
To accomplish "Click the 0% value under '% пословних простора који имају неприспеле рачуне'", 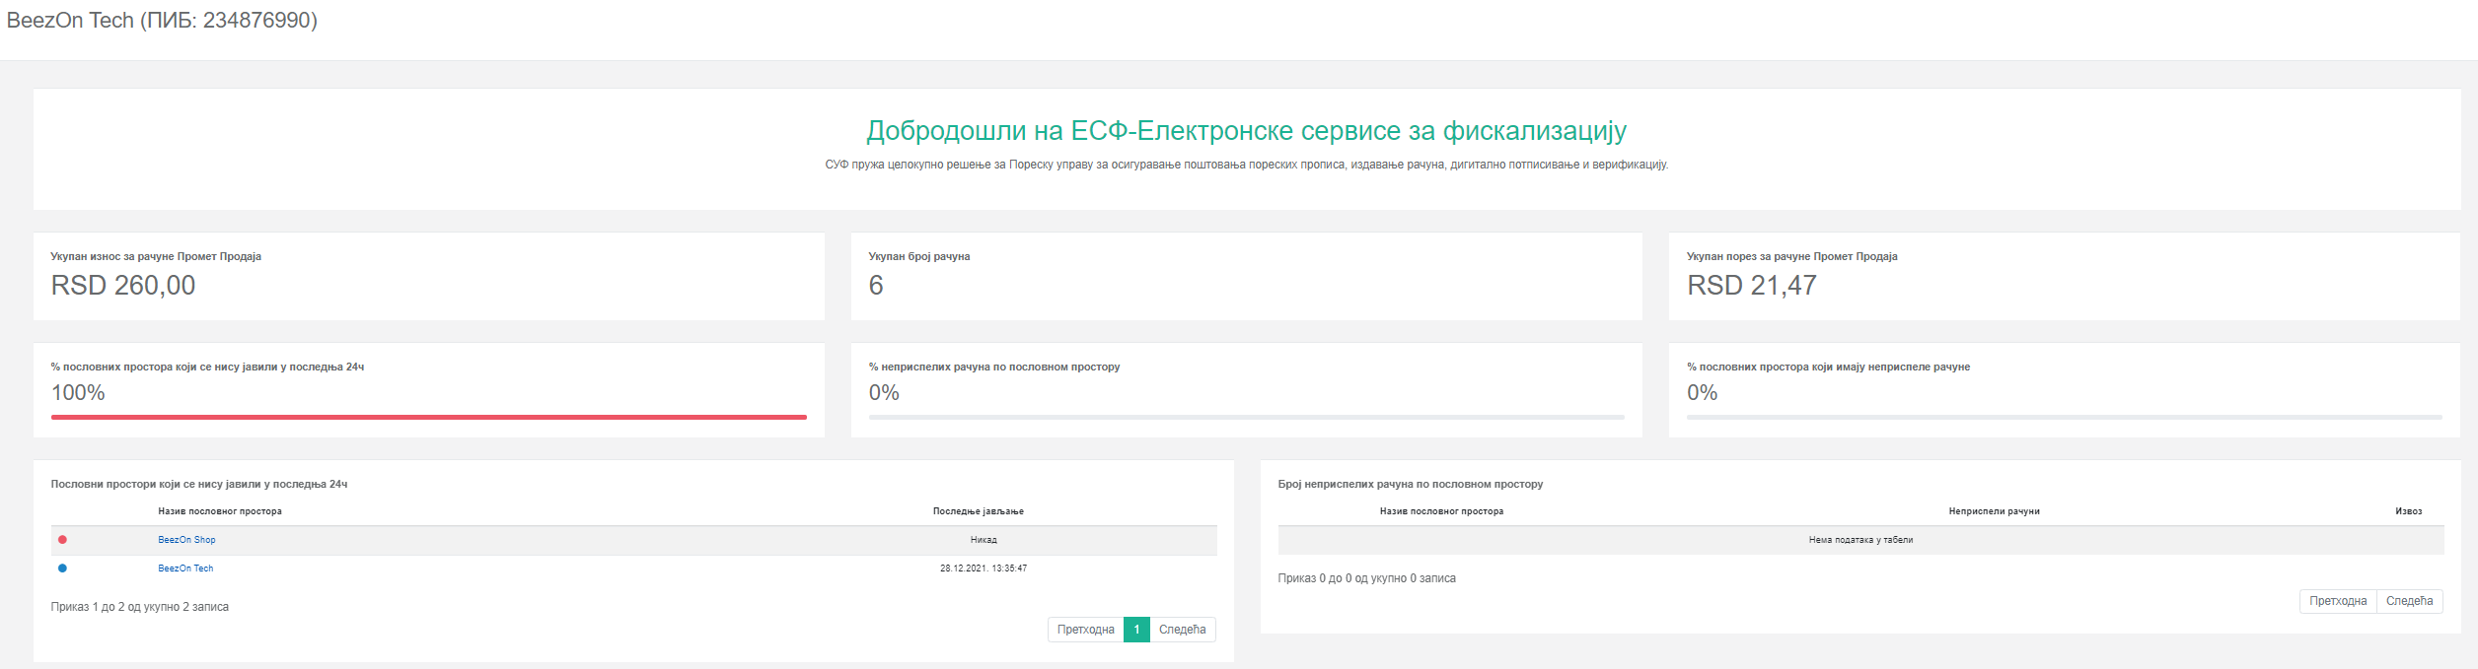I will pyautogui.click(x=1702, y=393).
